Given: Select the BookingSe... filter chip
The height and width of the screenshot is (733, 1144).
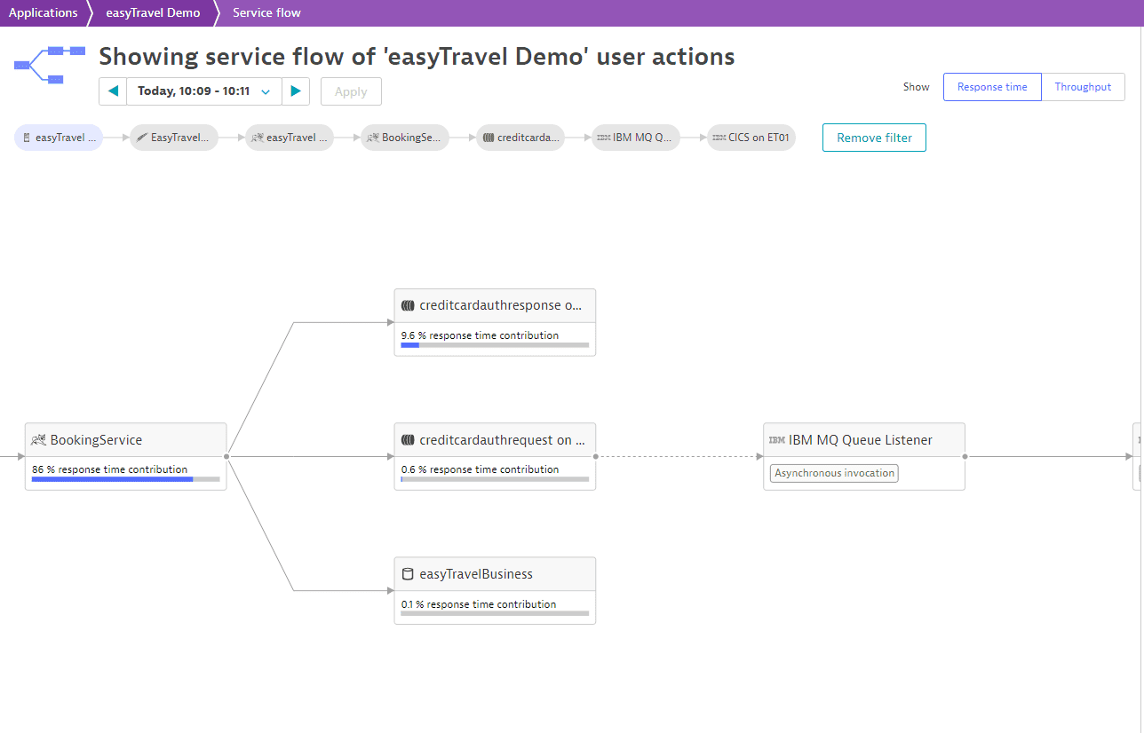Looking at the screenshot, I should (x=405, y=138).
